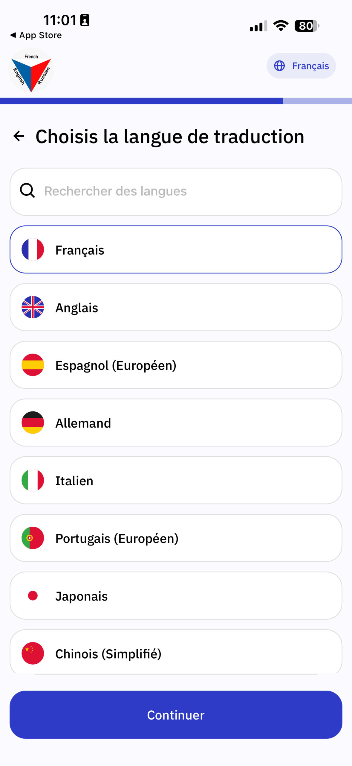Tap the Portuguese flag icon
This screenshot has height=766, width=352.
tap(33, 538)
